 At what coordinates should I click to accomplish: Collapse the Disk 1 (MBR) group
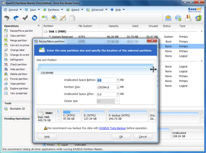[x=202, y=31]
